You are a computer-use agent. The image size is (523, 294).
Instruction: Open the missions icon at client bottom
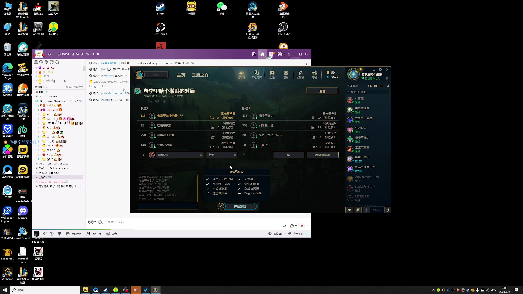(358, 210)
